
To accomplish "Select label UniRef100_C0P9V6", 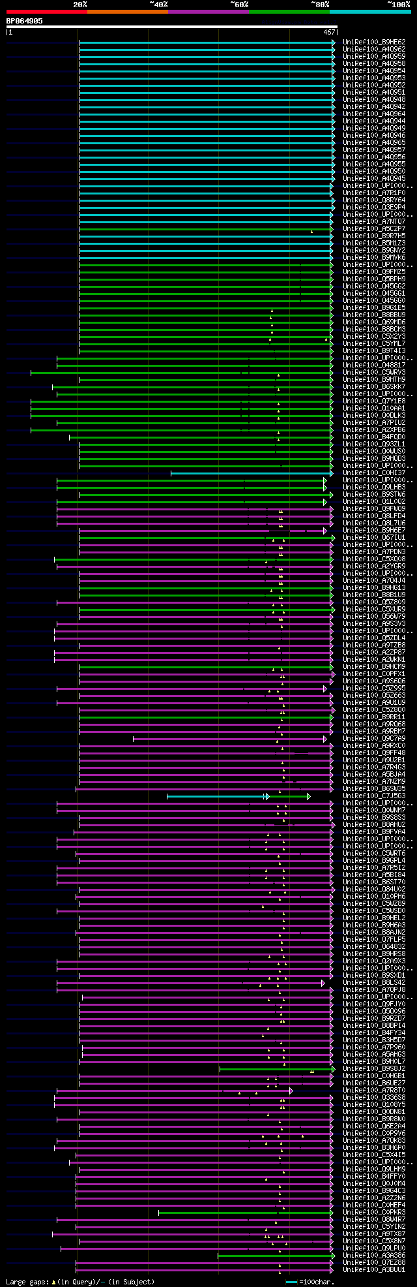I will [374, 1133].
